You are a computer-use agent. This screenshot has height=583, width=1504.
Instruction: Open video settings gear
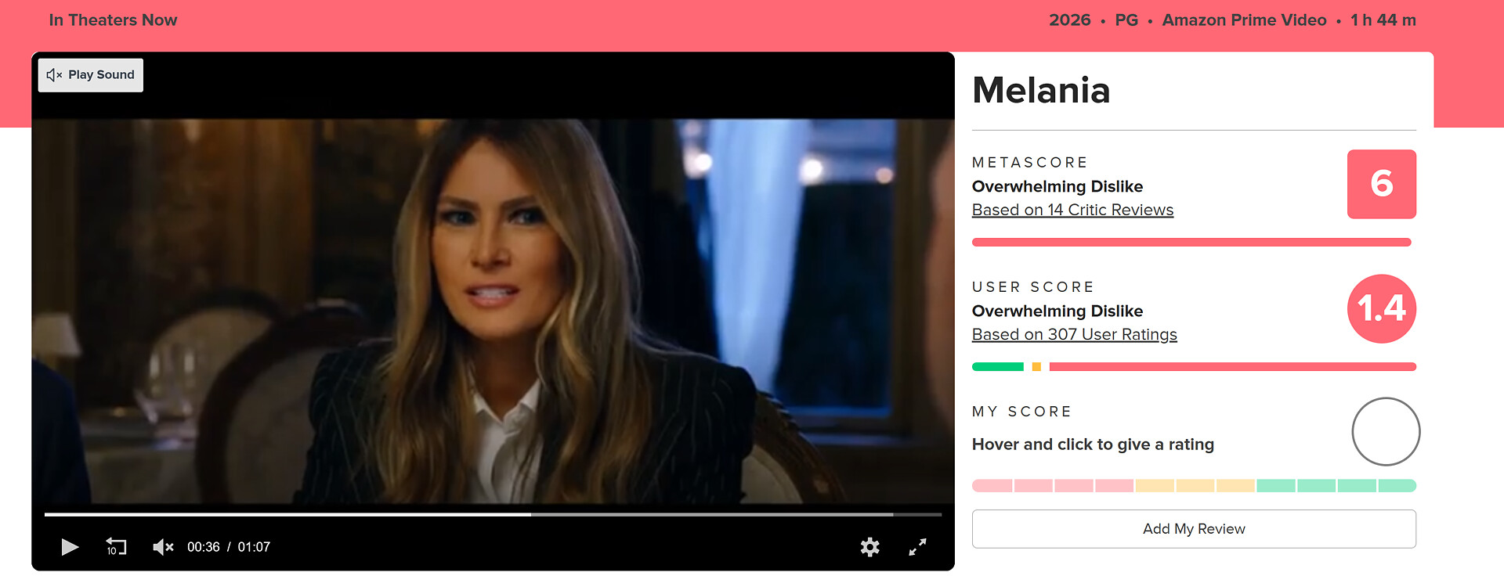tap(869, 547)
